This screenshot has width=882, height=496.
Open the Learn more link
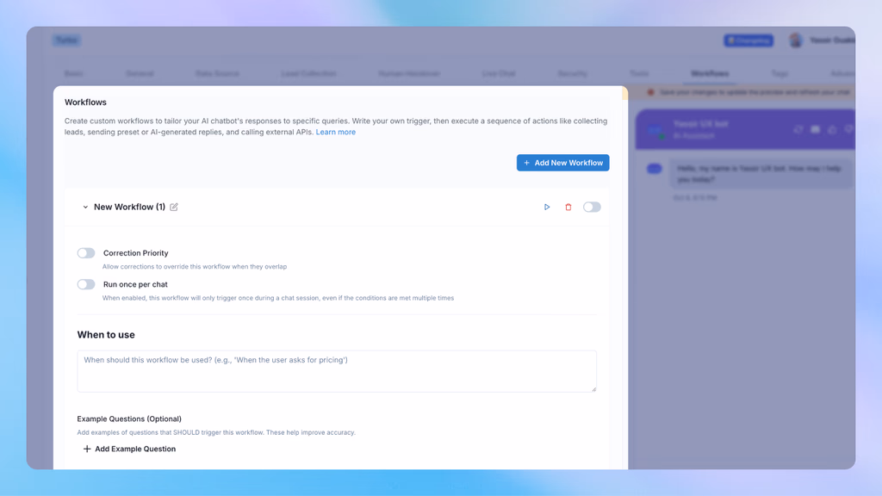point(336,132)
